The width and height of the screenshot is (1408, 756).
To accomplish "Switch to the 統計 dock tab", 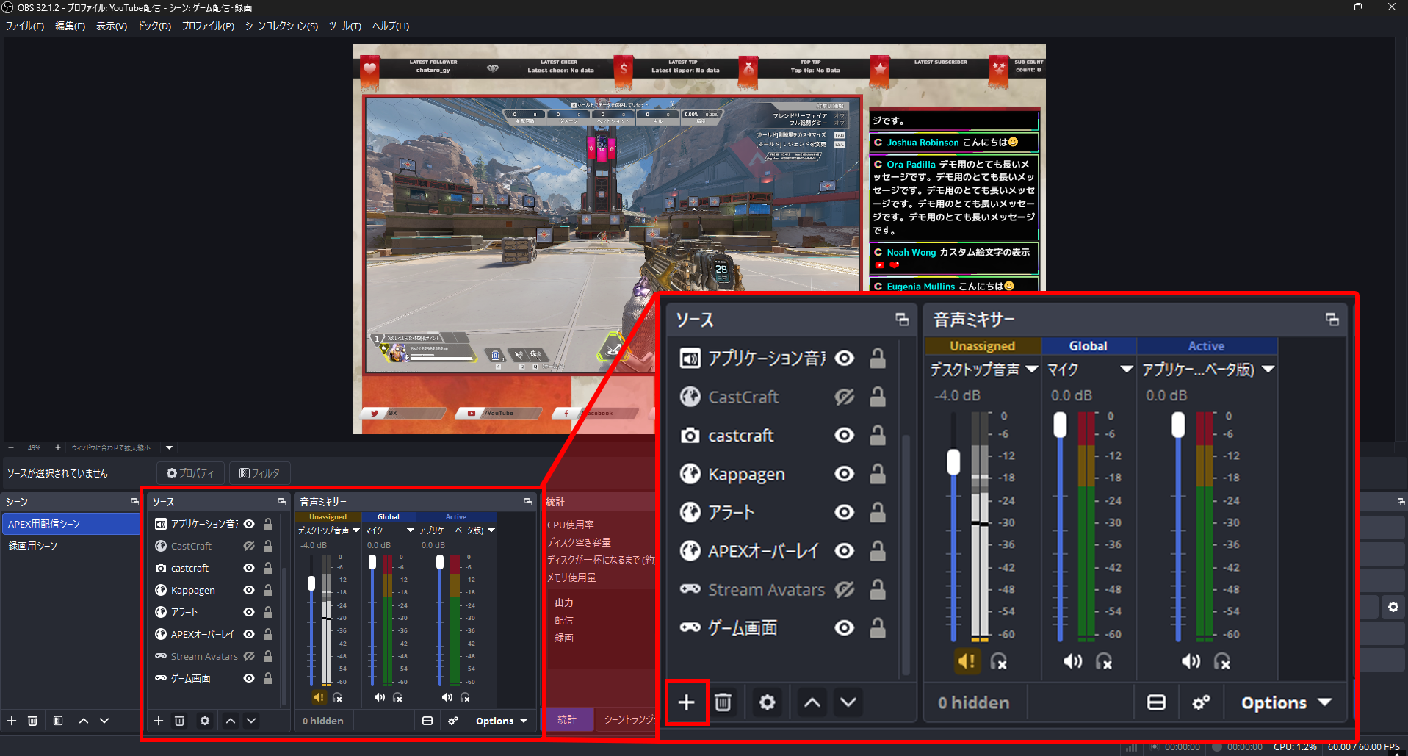I will pos(567,719).
